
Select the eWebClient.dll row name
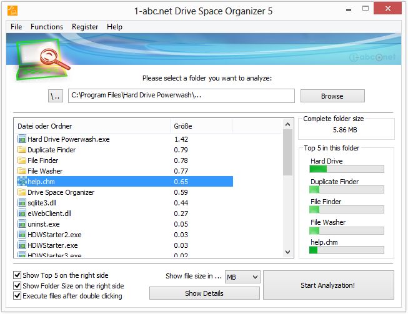pyautogui.click(x=49, y=213)
